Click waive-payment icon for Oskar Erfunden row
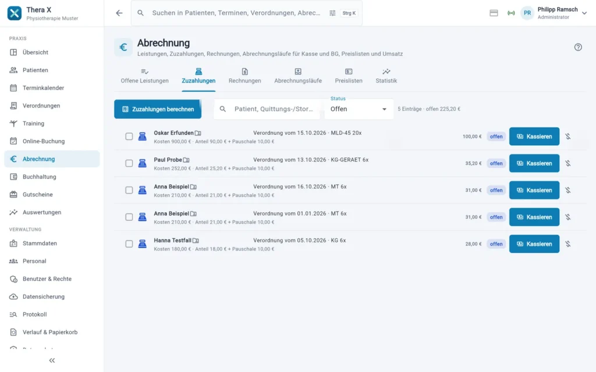This screenshot has width=596, height=372. click(x=568, y=136)
